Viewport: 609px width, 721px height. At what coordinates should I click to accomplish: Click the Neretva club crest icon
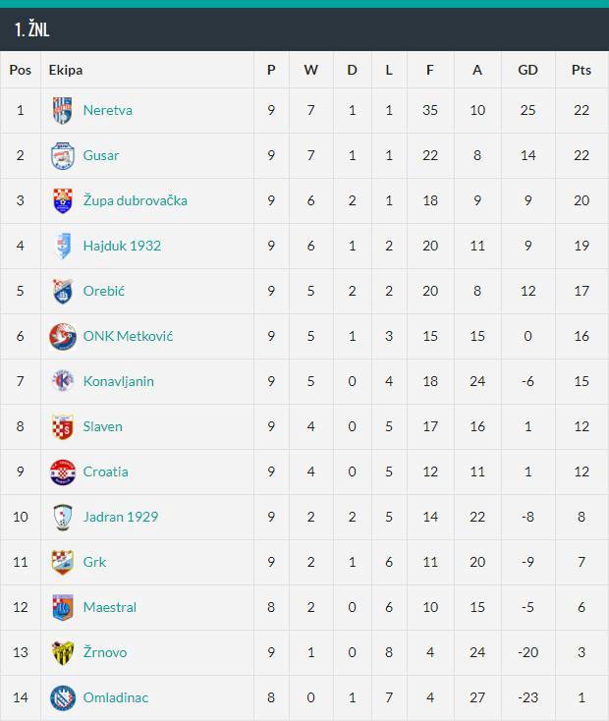coord(62,110)
